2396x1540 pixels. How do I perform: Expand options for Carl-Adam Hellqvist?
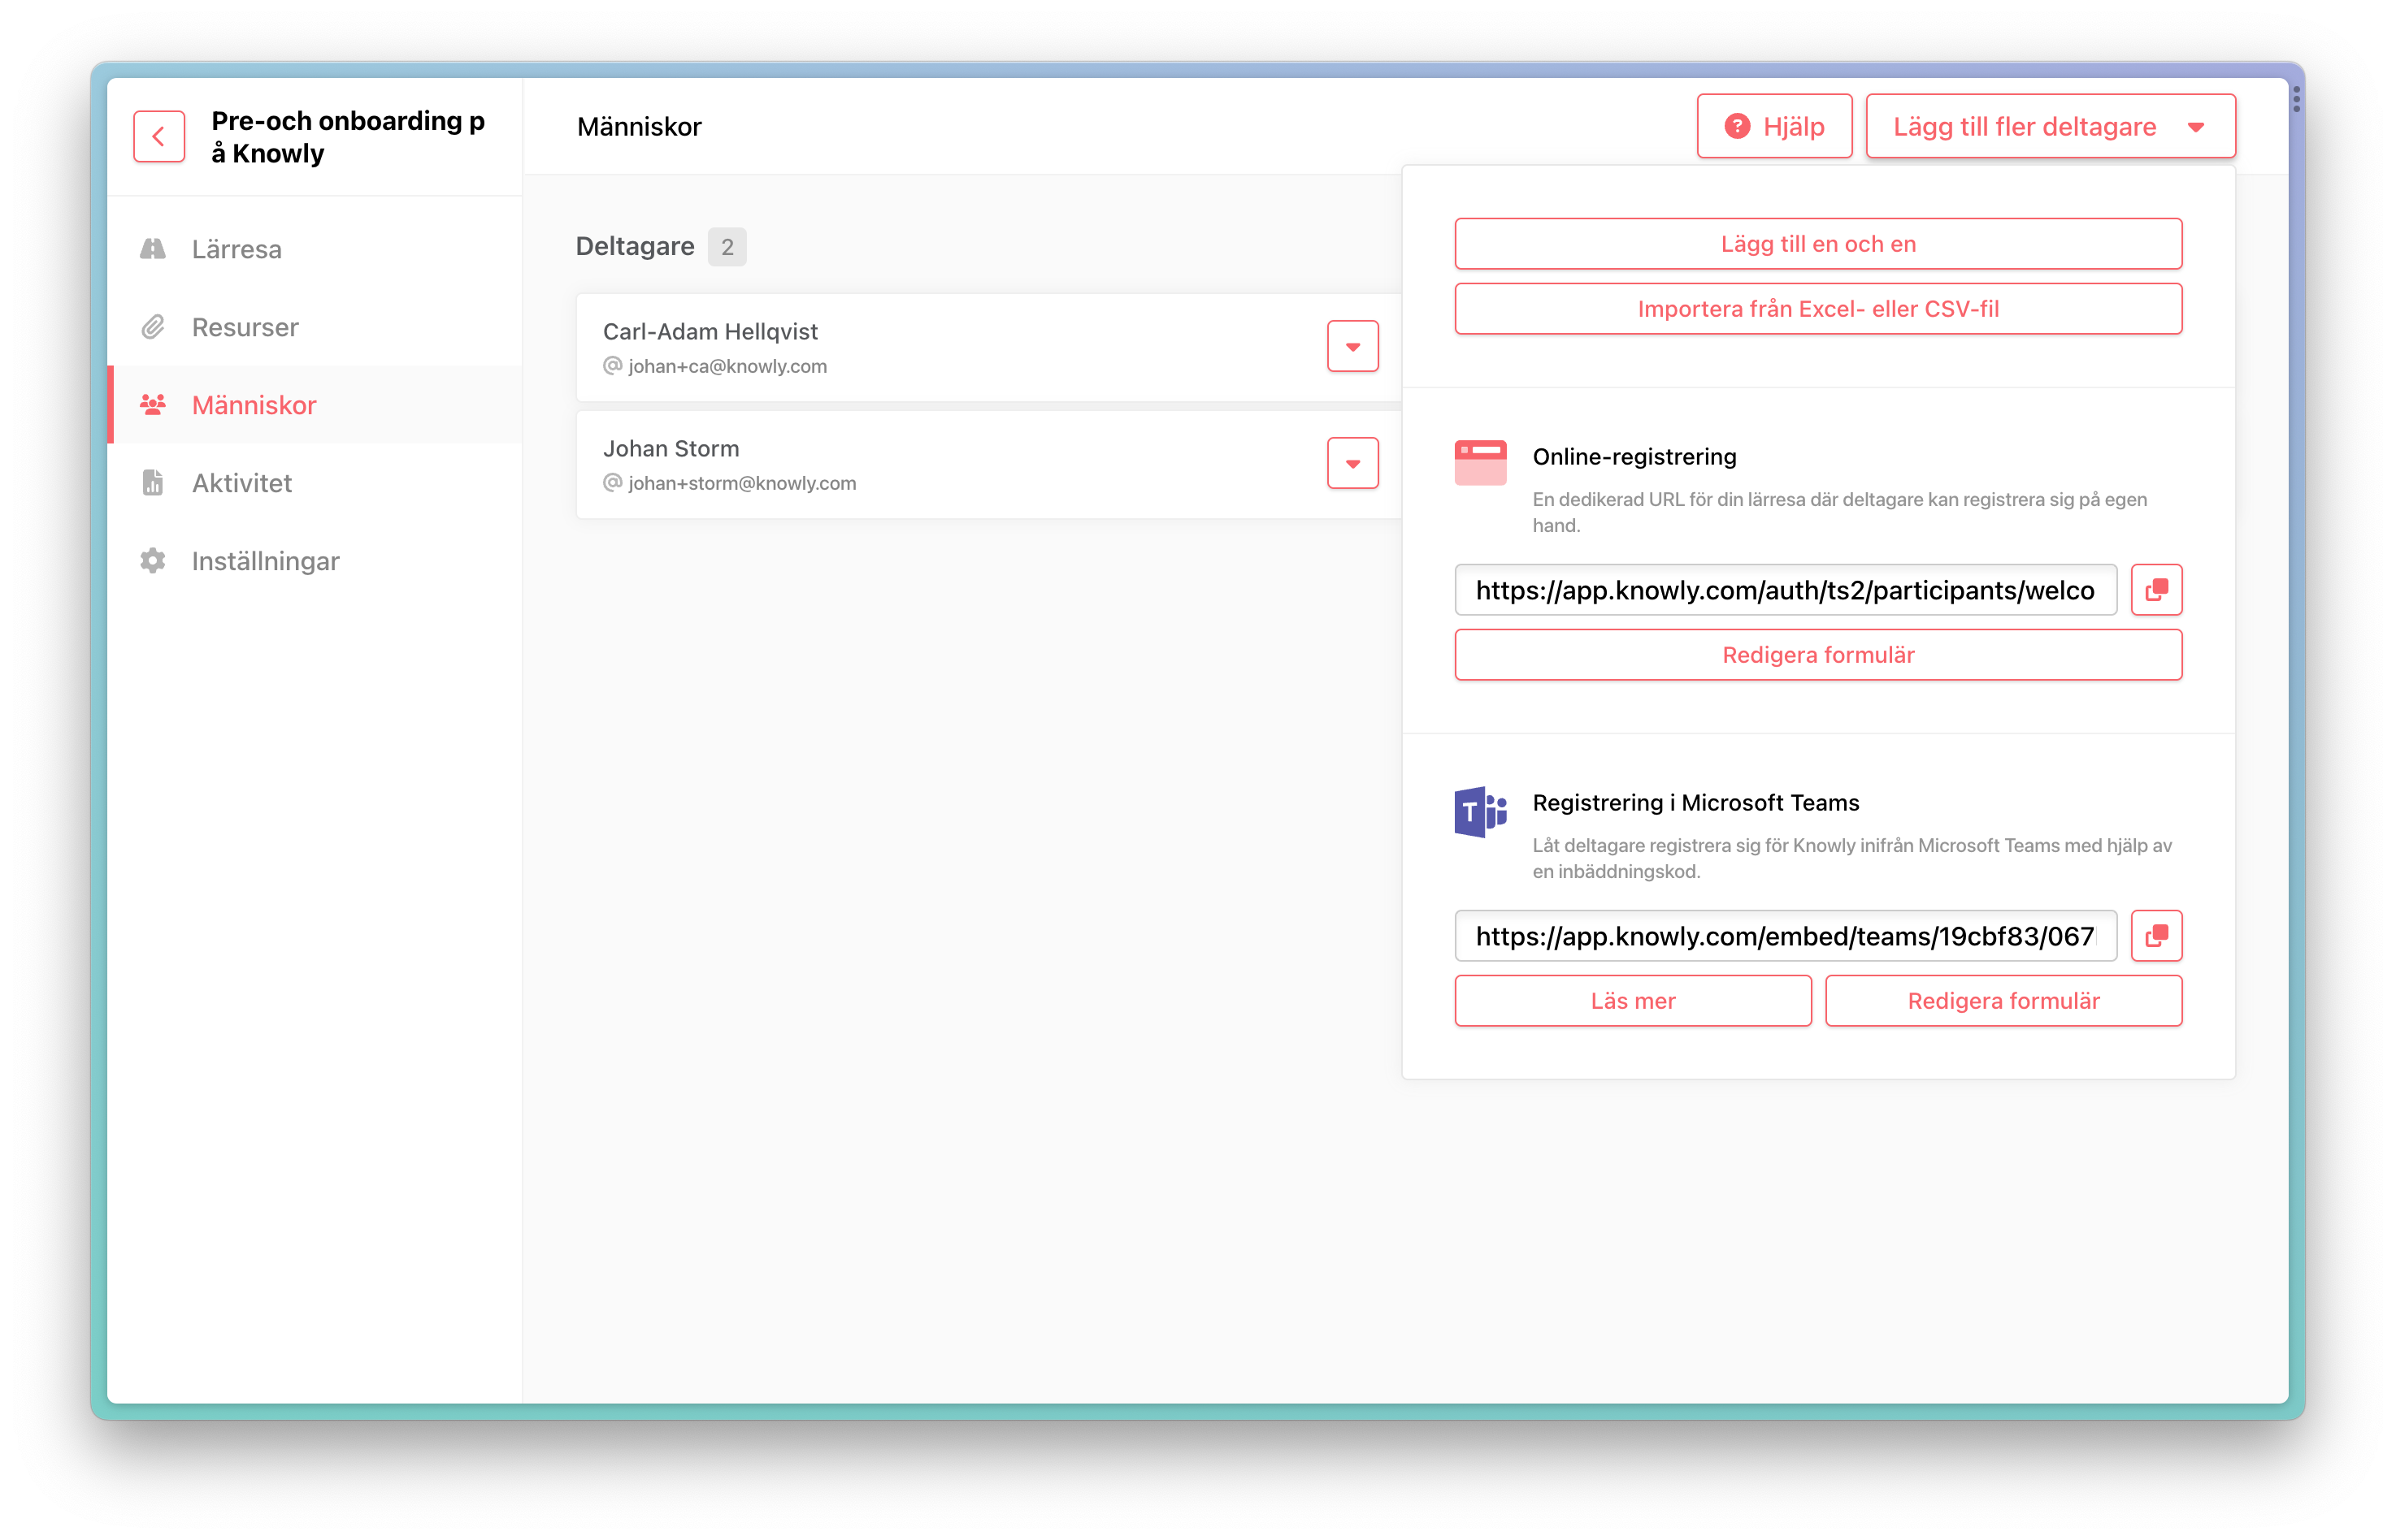1352,346
